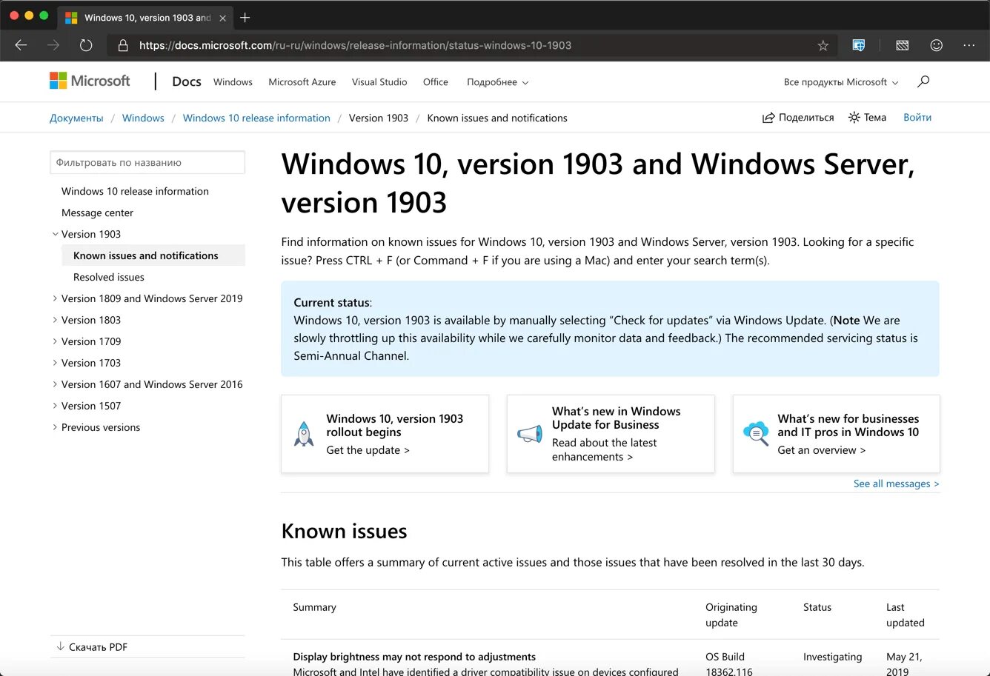Viewport: 990px width, 676px height.
Task: Open Get an overview link
Action: (x=821, y=450)
